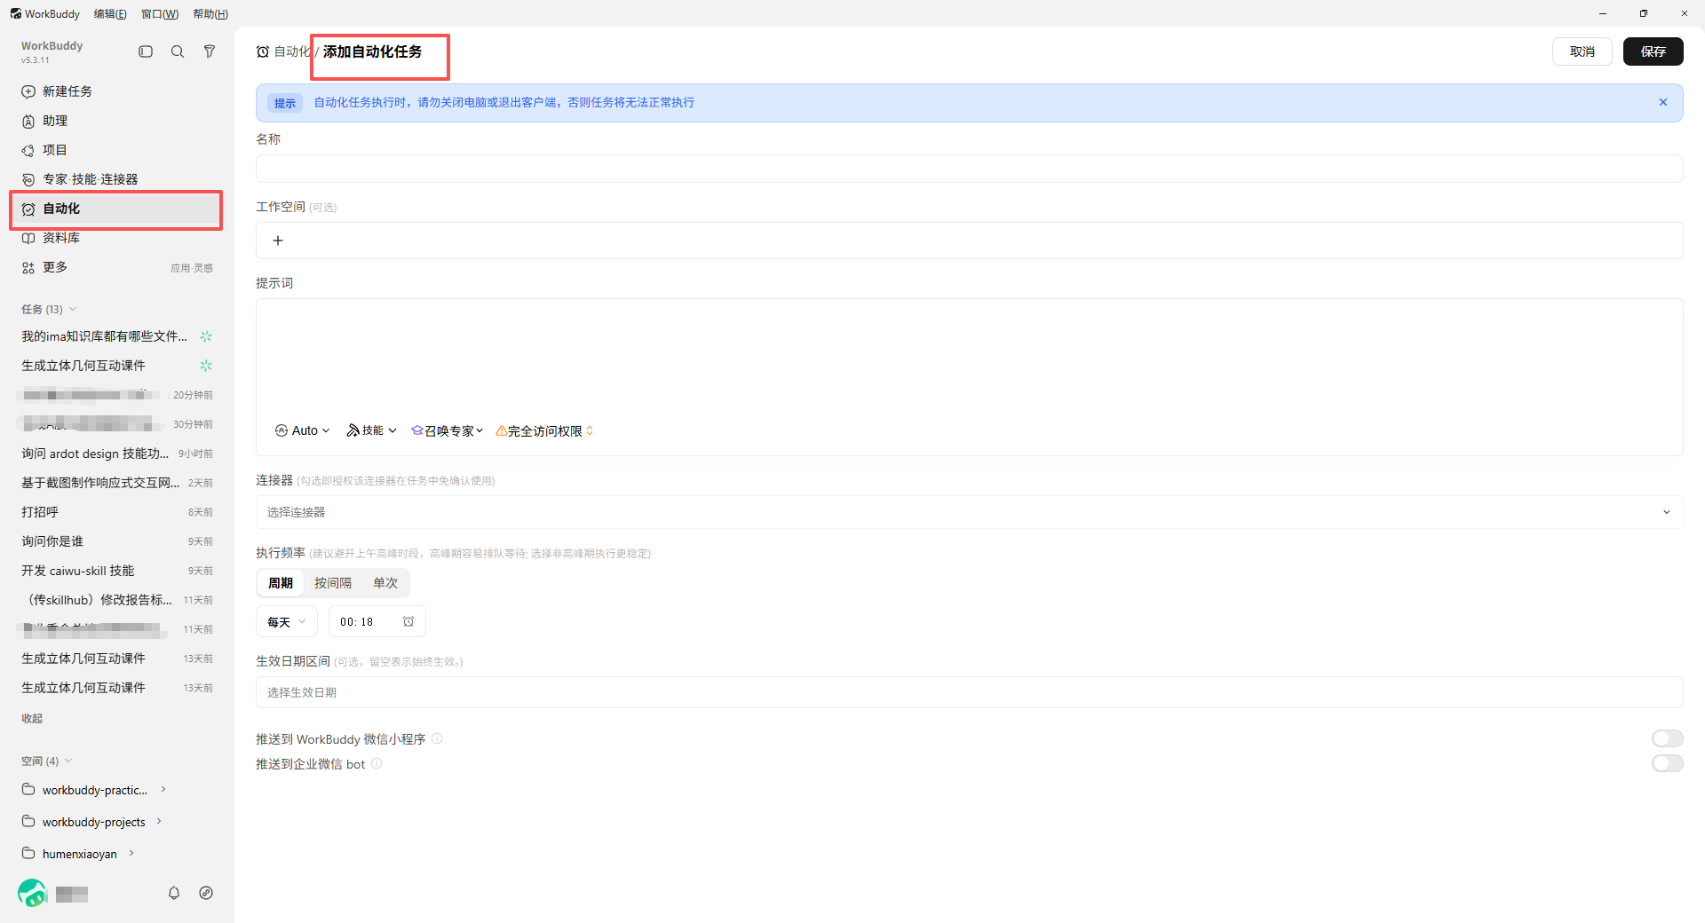
Task: Switch to the 按间隔 tab
Action: (333, 582)
